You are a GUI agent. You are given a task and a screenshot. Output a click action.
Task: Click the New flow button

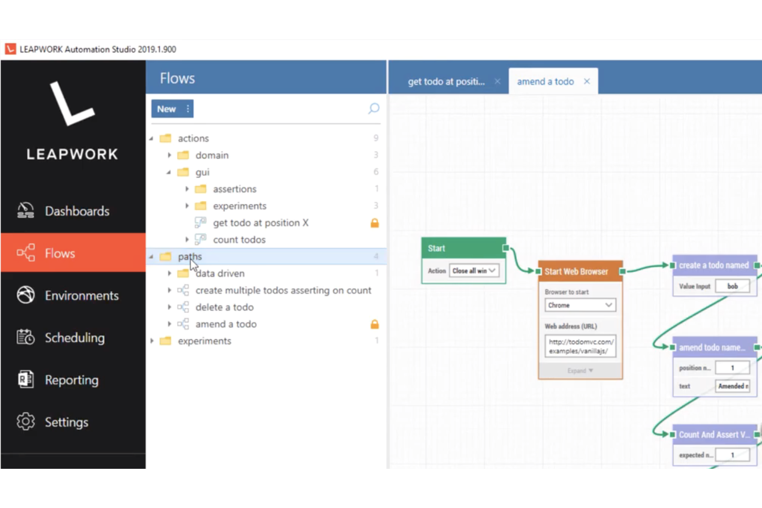coord(166,109)
